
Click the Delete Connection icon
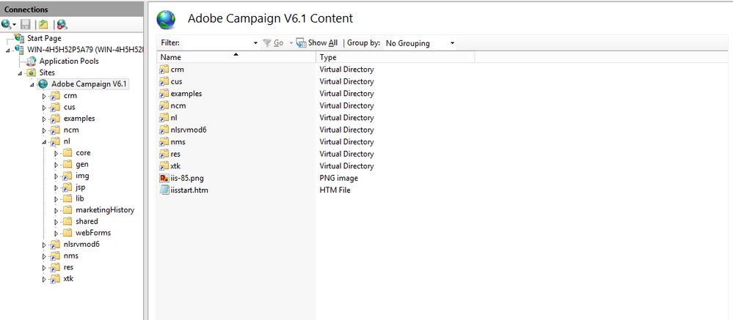[x=62, y=24]
